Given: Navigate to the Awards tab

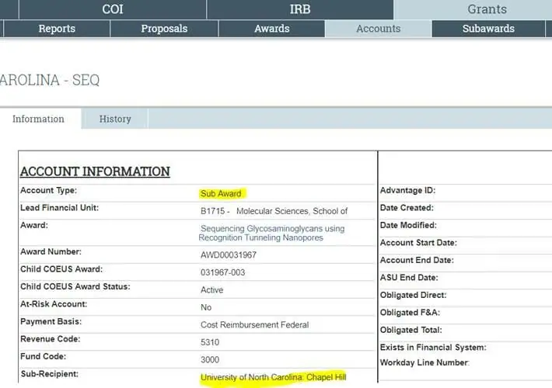Looking at the screenshot, I should (x=272, y=29).
